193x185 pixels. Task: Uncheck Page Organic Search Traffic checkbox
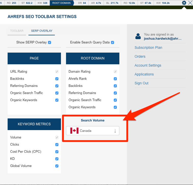(57, 93)
